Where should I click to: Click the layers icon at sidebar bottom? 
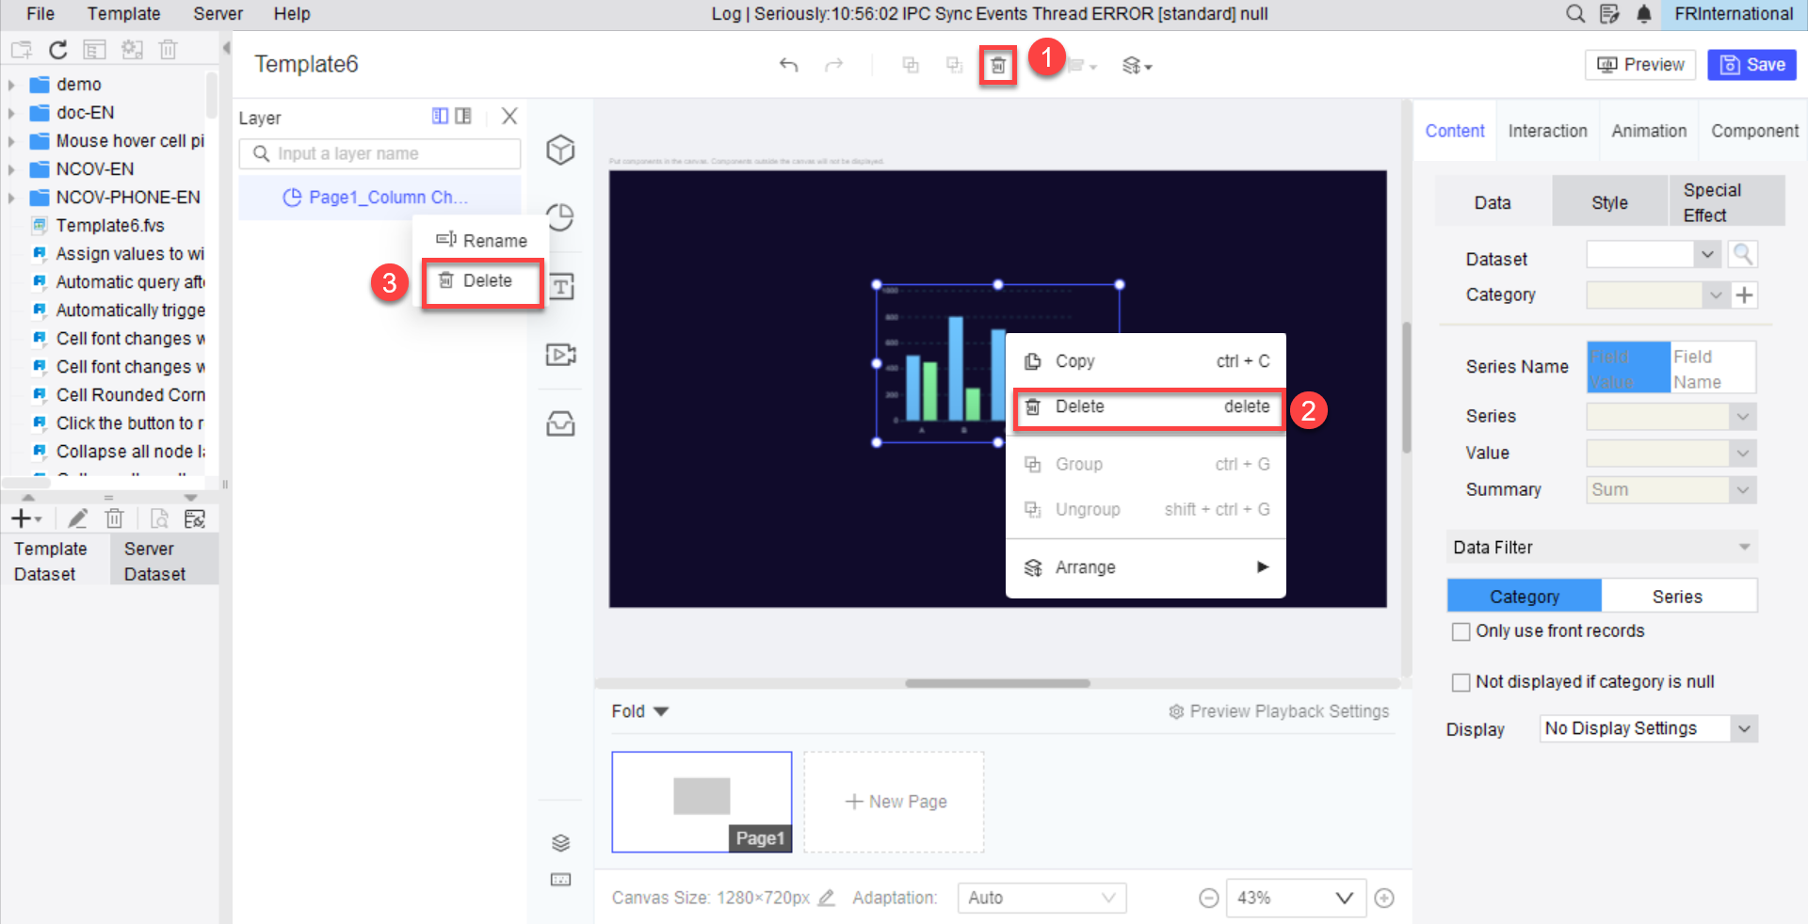[x=560, y=843]
